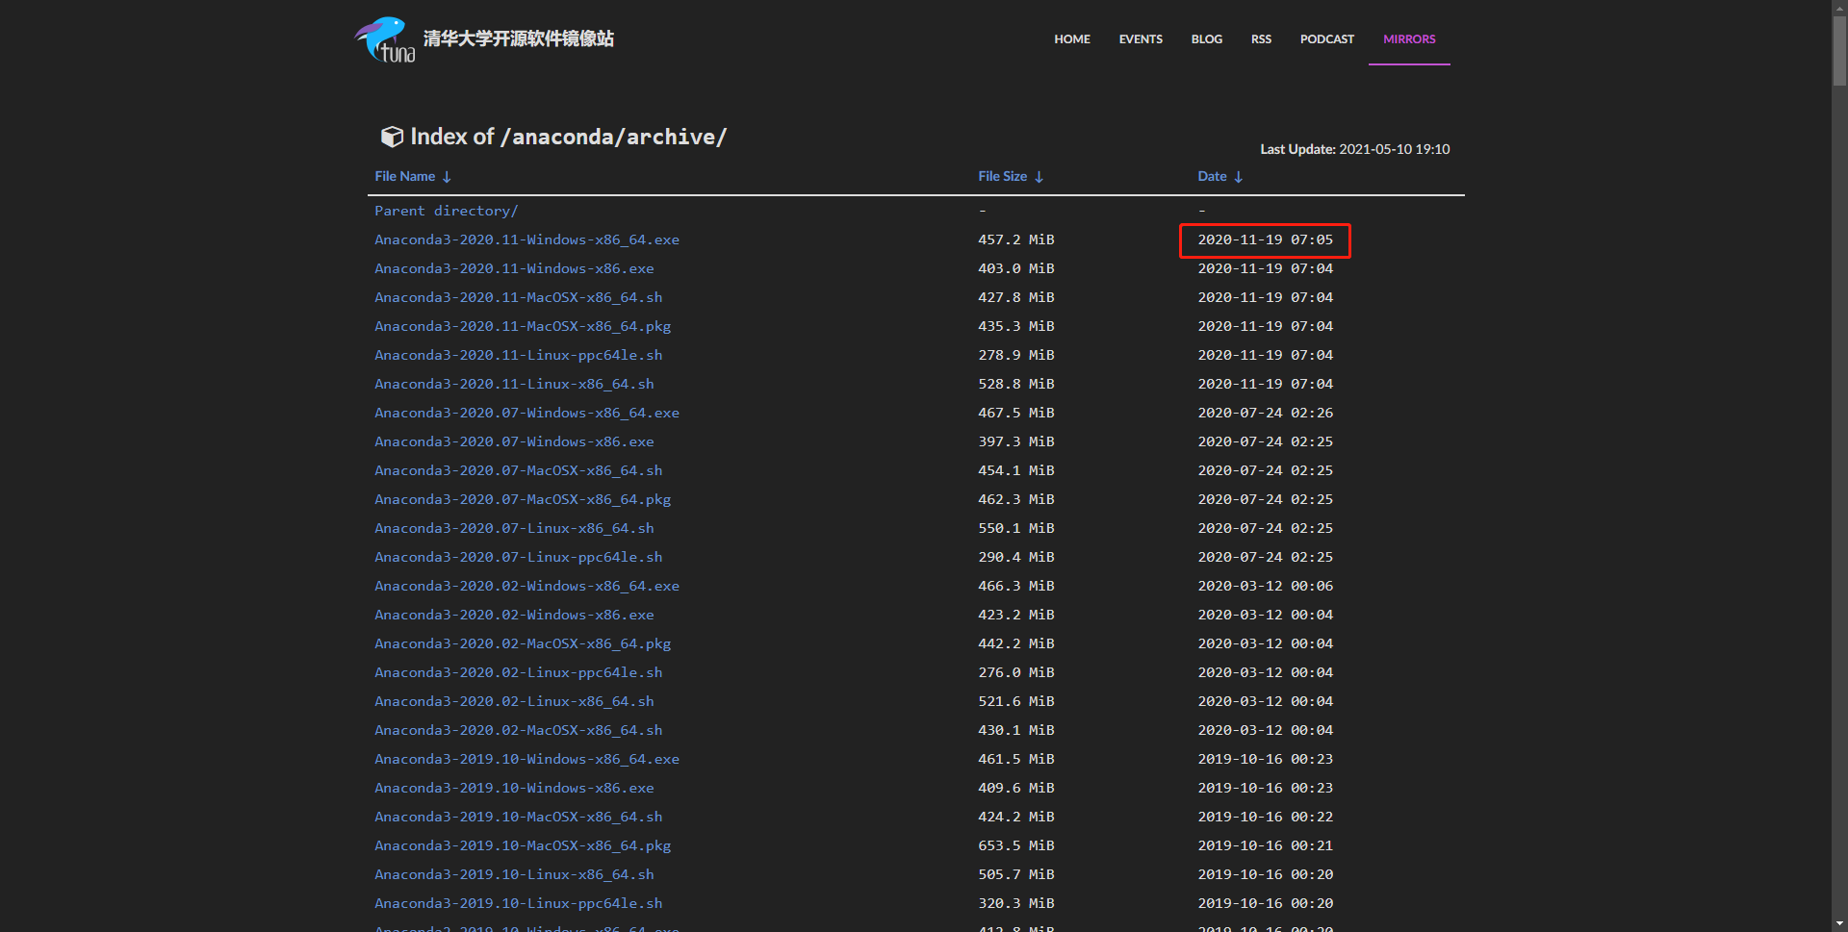Viewport: 1848px width, 932px height.
Task: Click the File Size column header
Action: click(1003, 176)
